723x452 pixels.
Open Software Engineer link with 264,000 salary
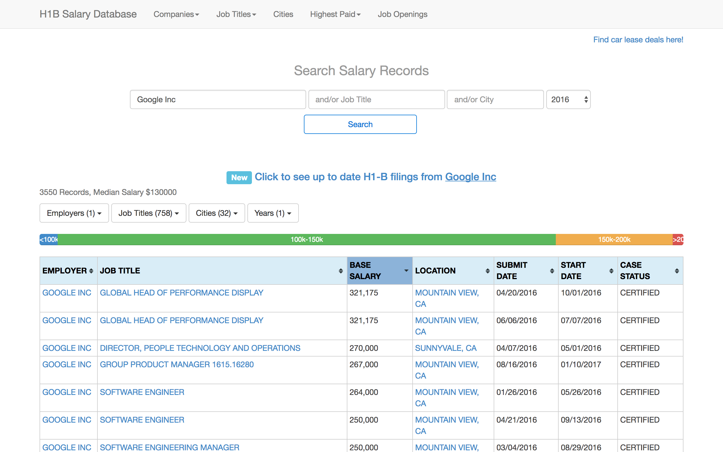[x=142, y=392]
